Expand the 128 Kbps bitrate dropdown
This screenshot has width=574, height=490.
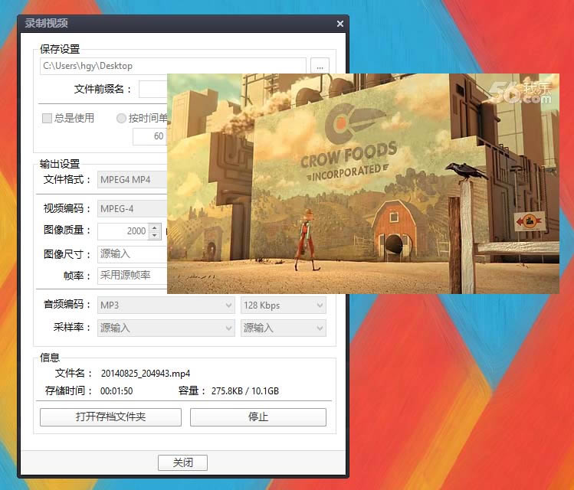pos(283,305)
